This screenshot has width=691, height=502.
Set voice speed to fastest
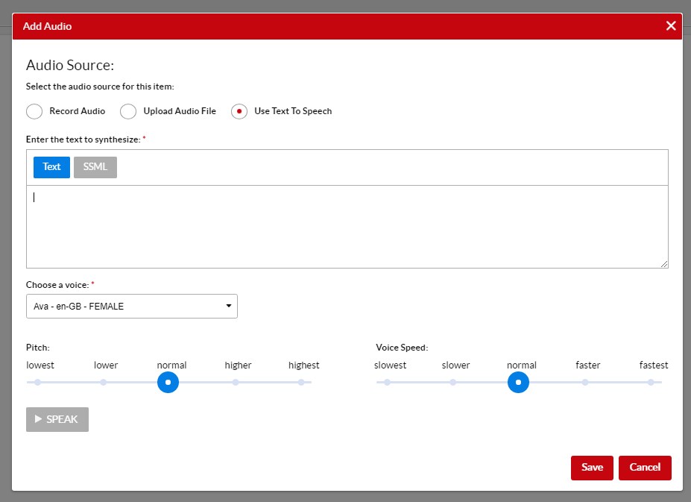pyautogui.click(x=651, y=382)
